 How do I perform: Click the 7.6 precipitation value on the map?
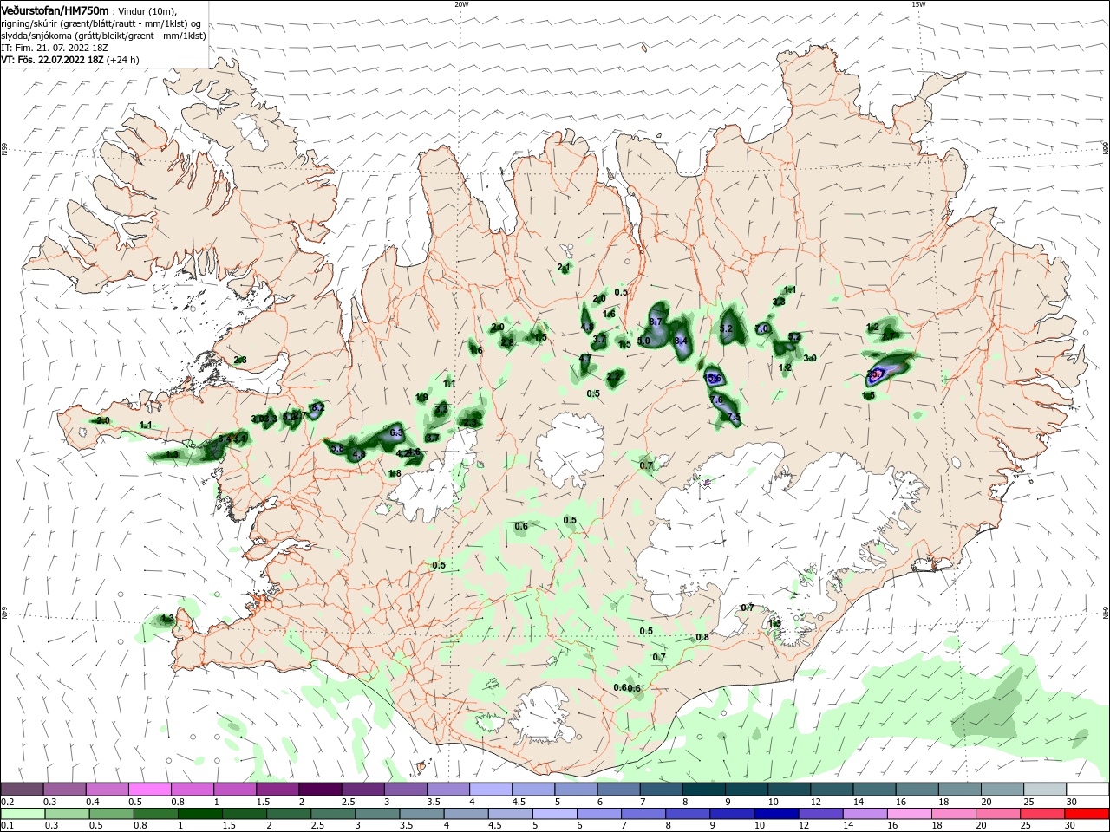(716, 400)
